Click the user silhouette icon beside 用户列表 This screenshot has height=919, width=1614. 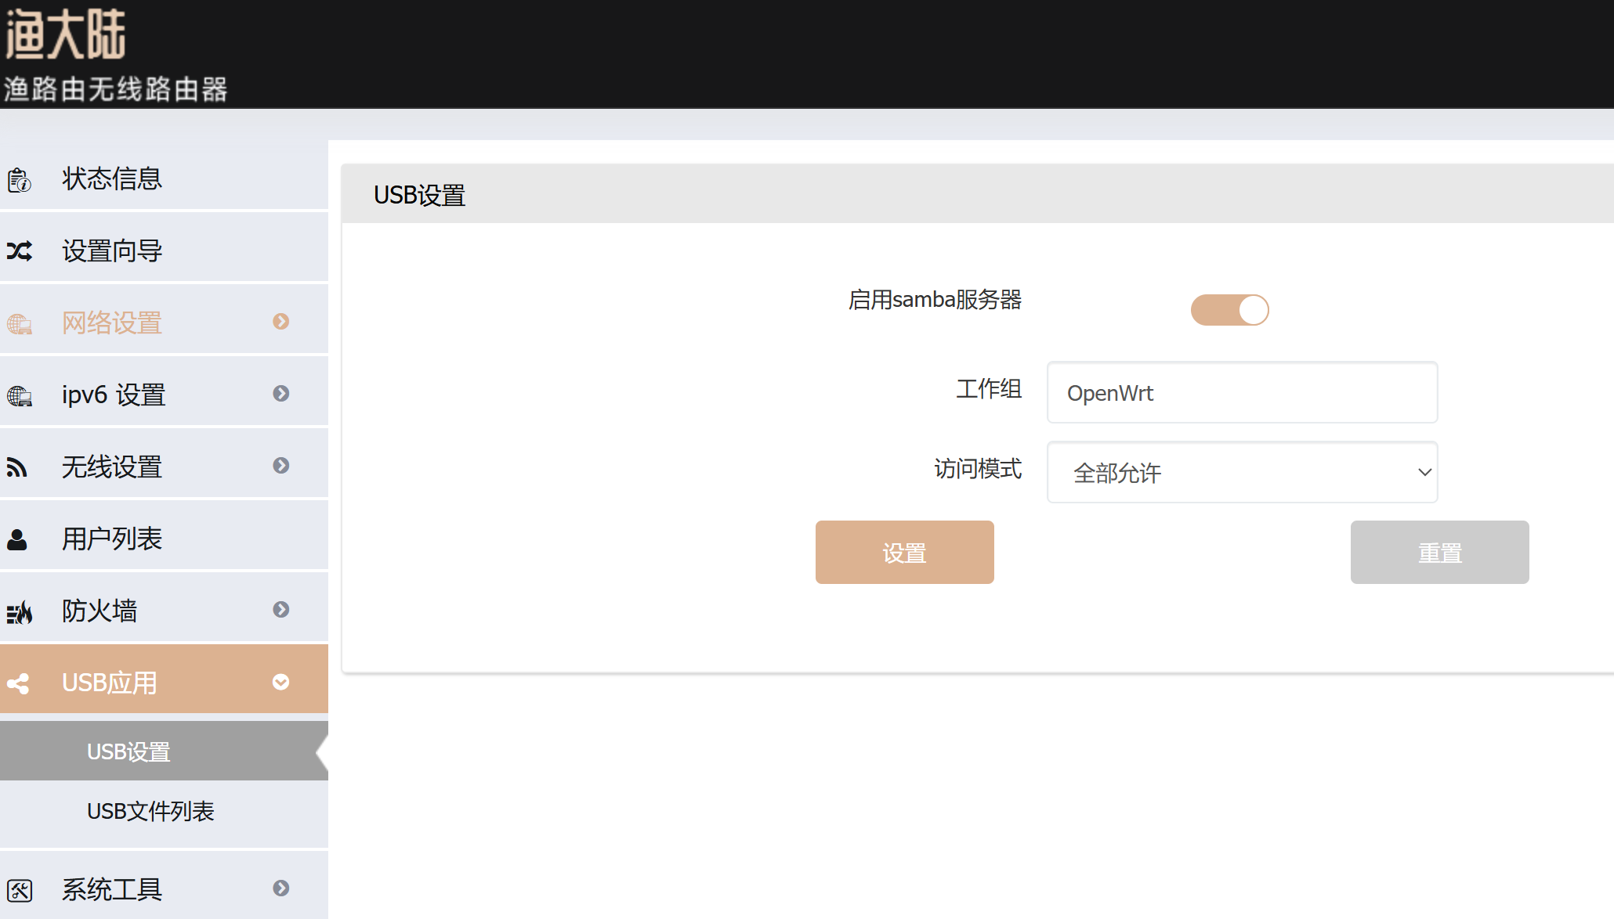[x=17, y=539]
